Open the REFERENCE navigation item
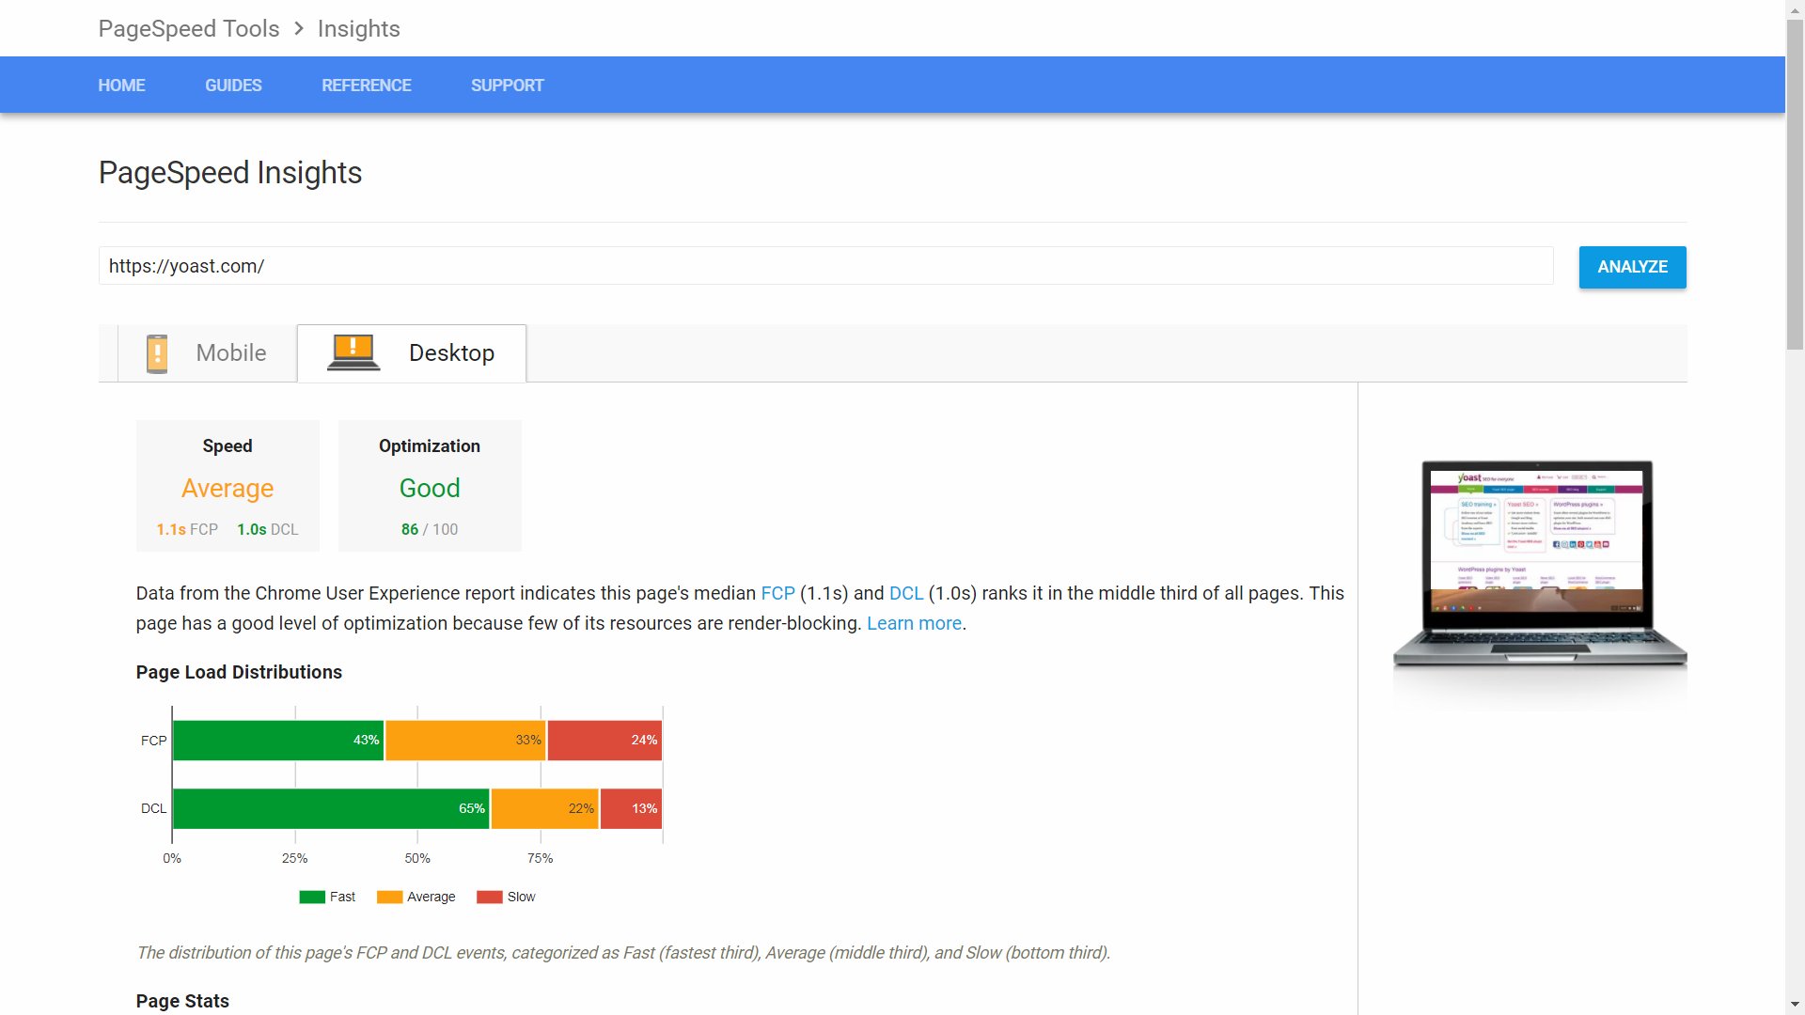 point(367,86)
